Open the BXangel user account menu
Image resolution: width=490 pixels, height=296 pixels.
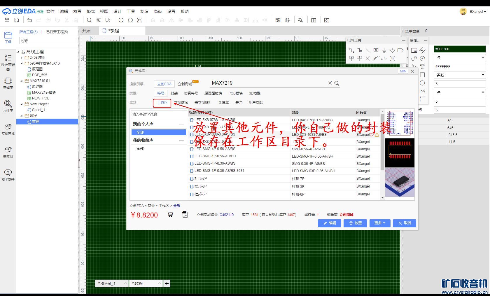[477, 12]
